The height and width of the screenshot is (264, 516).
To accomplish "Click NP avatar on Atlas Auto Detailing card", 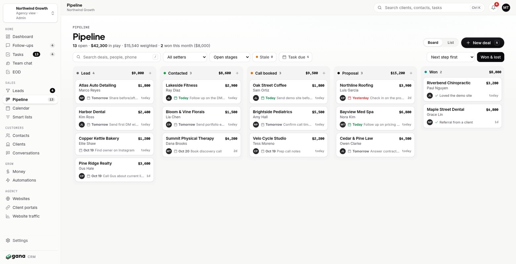I will click(82, 98).
